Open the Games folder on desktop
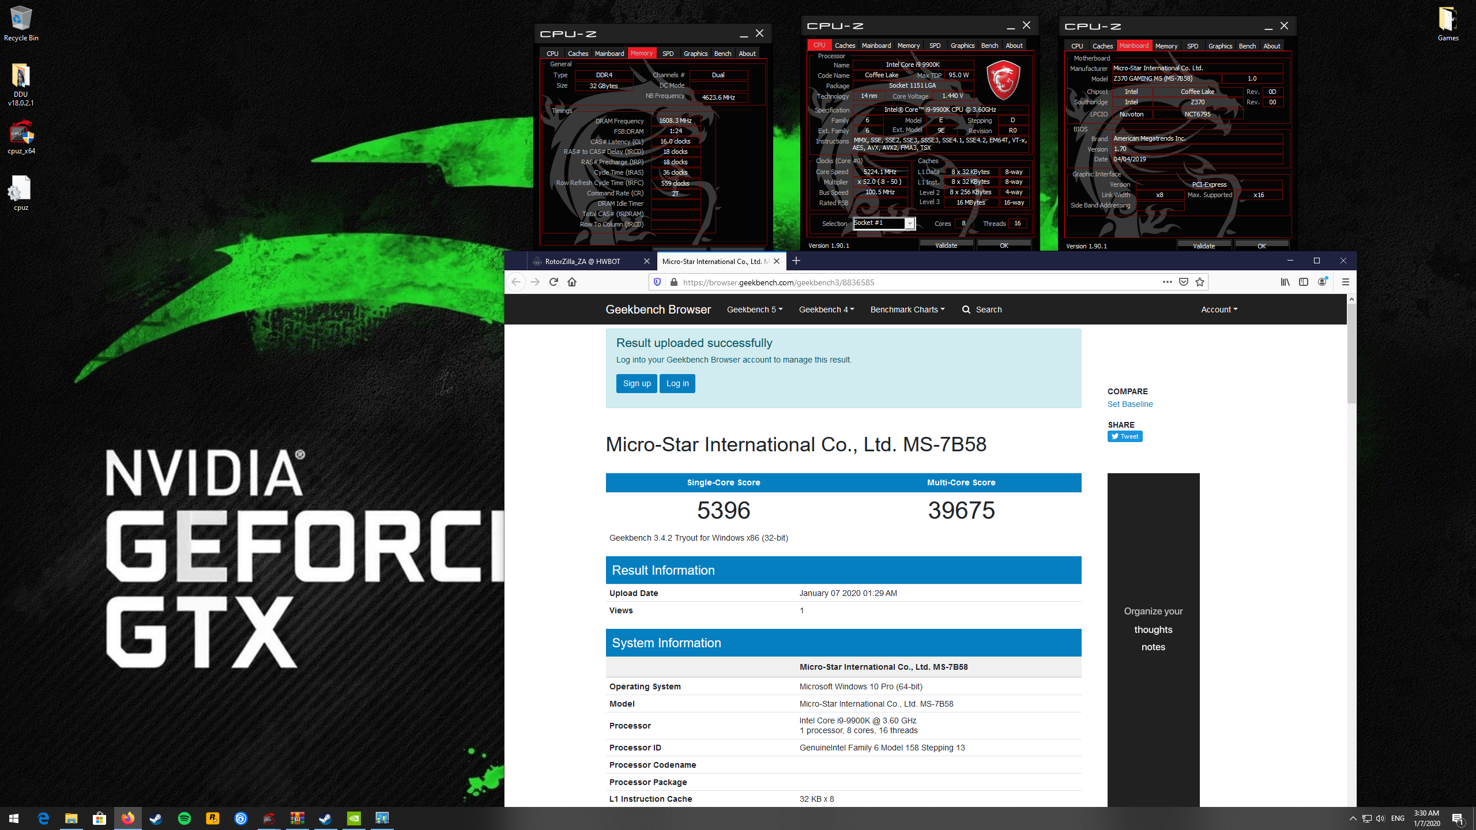 coord(1448,24)
